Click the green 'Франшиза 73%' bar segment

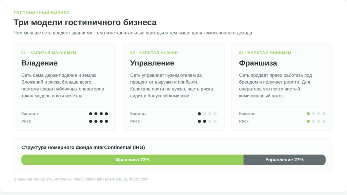pos(132,160)
